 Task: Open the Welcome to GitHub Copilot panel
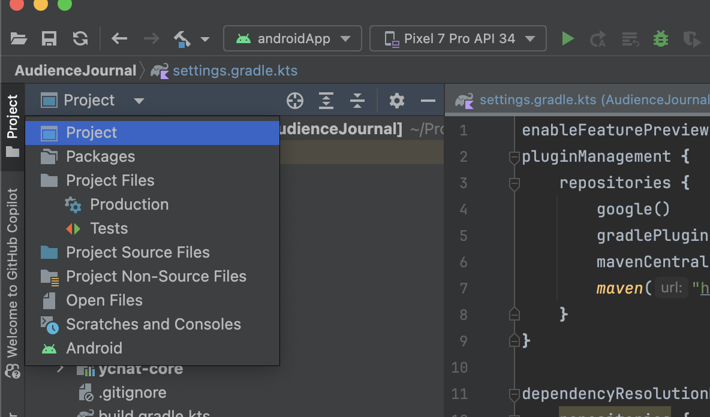click(13, 288)
